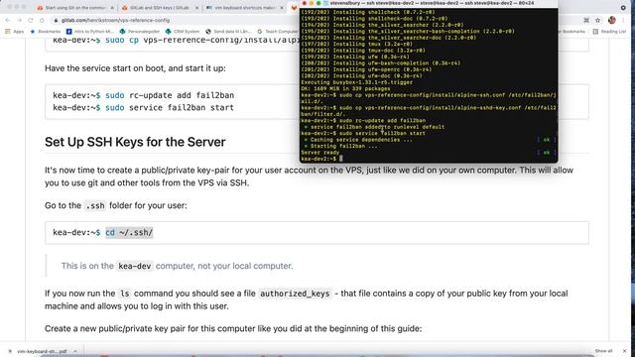Open 'Intro to Python' bookmark

90,31
